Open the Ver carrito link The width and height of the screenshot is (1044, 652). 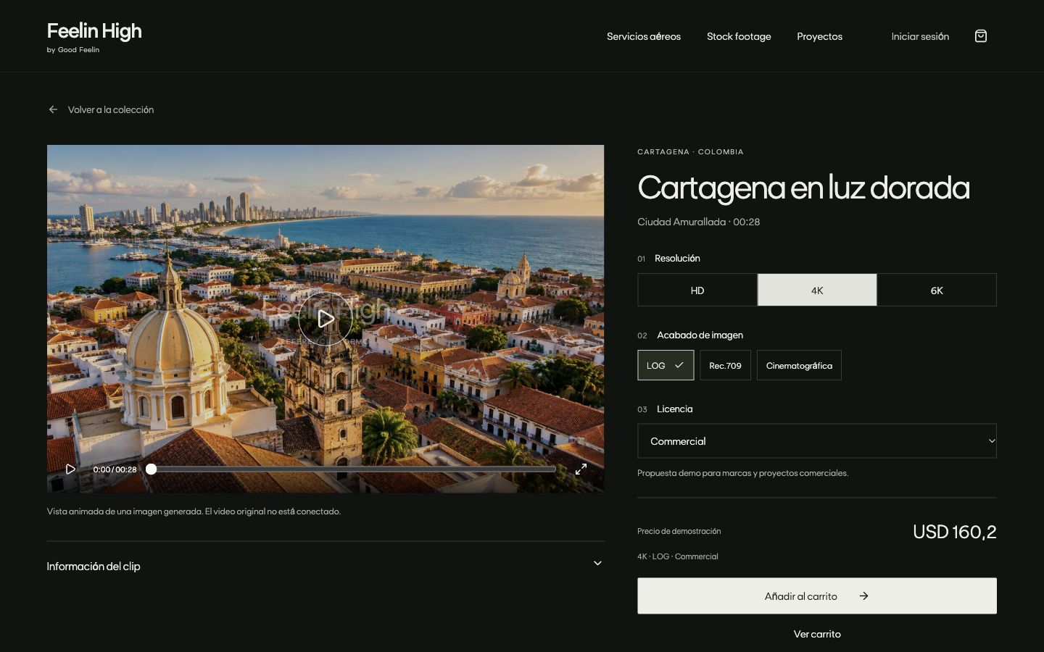pyautogui.click(x=817, y=634)
